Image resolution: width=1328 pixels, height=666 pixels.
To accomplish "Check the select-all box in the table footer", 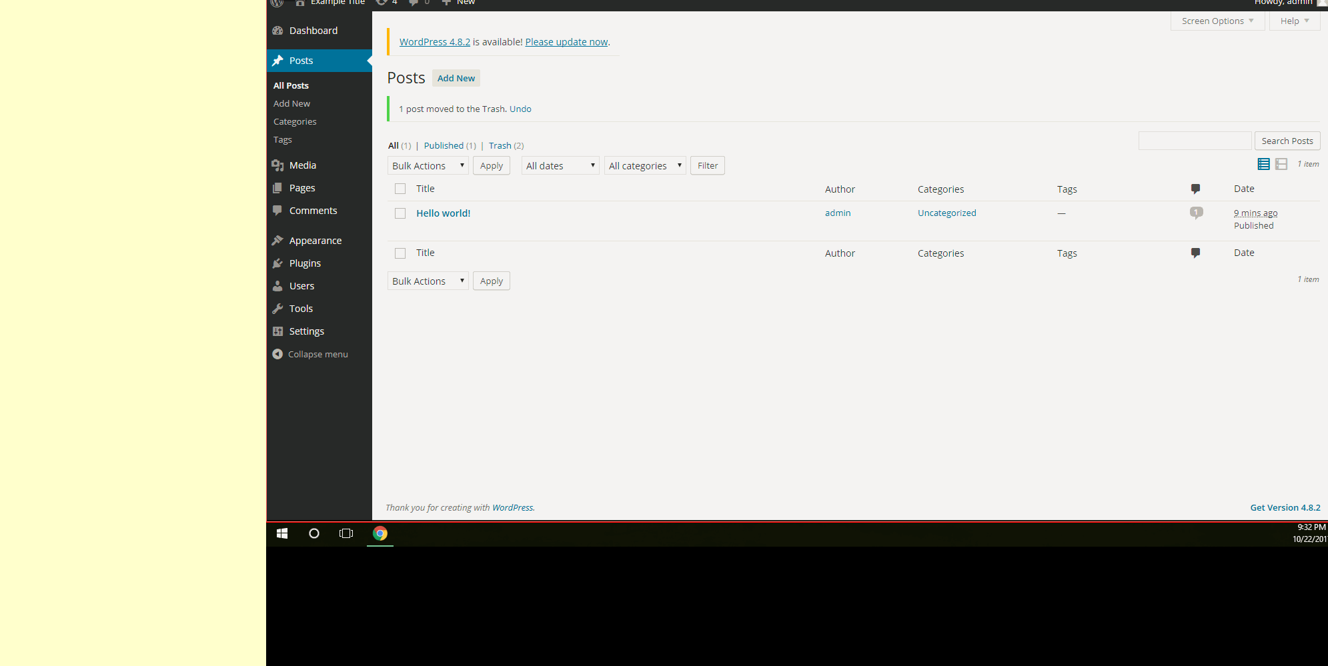I will tap(400, 253).
